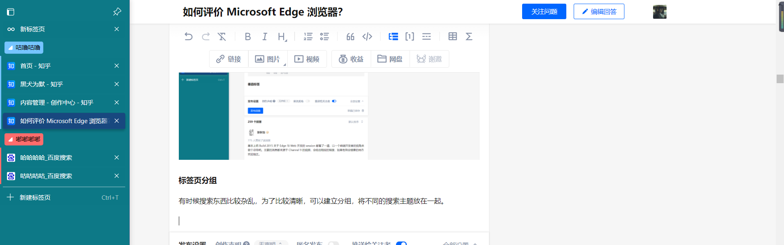
Task: Click the 谢邀 button
Action: (429, 59)
